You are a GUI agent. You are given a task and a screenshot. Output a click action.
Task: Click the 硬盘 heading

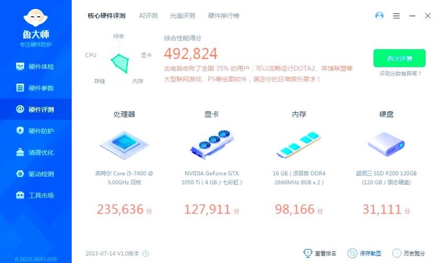[386, 114]
